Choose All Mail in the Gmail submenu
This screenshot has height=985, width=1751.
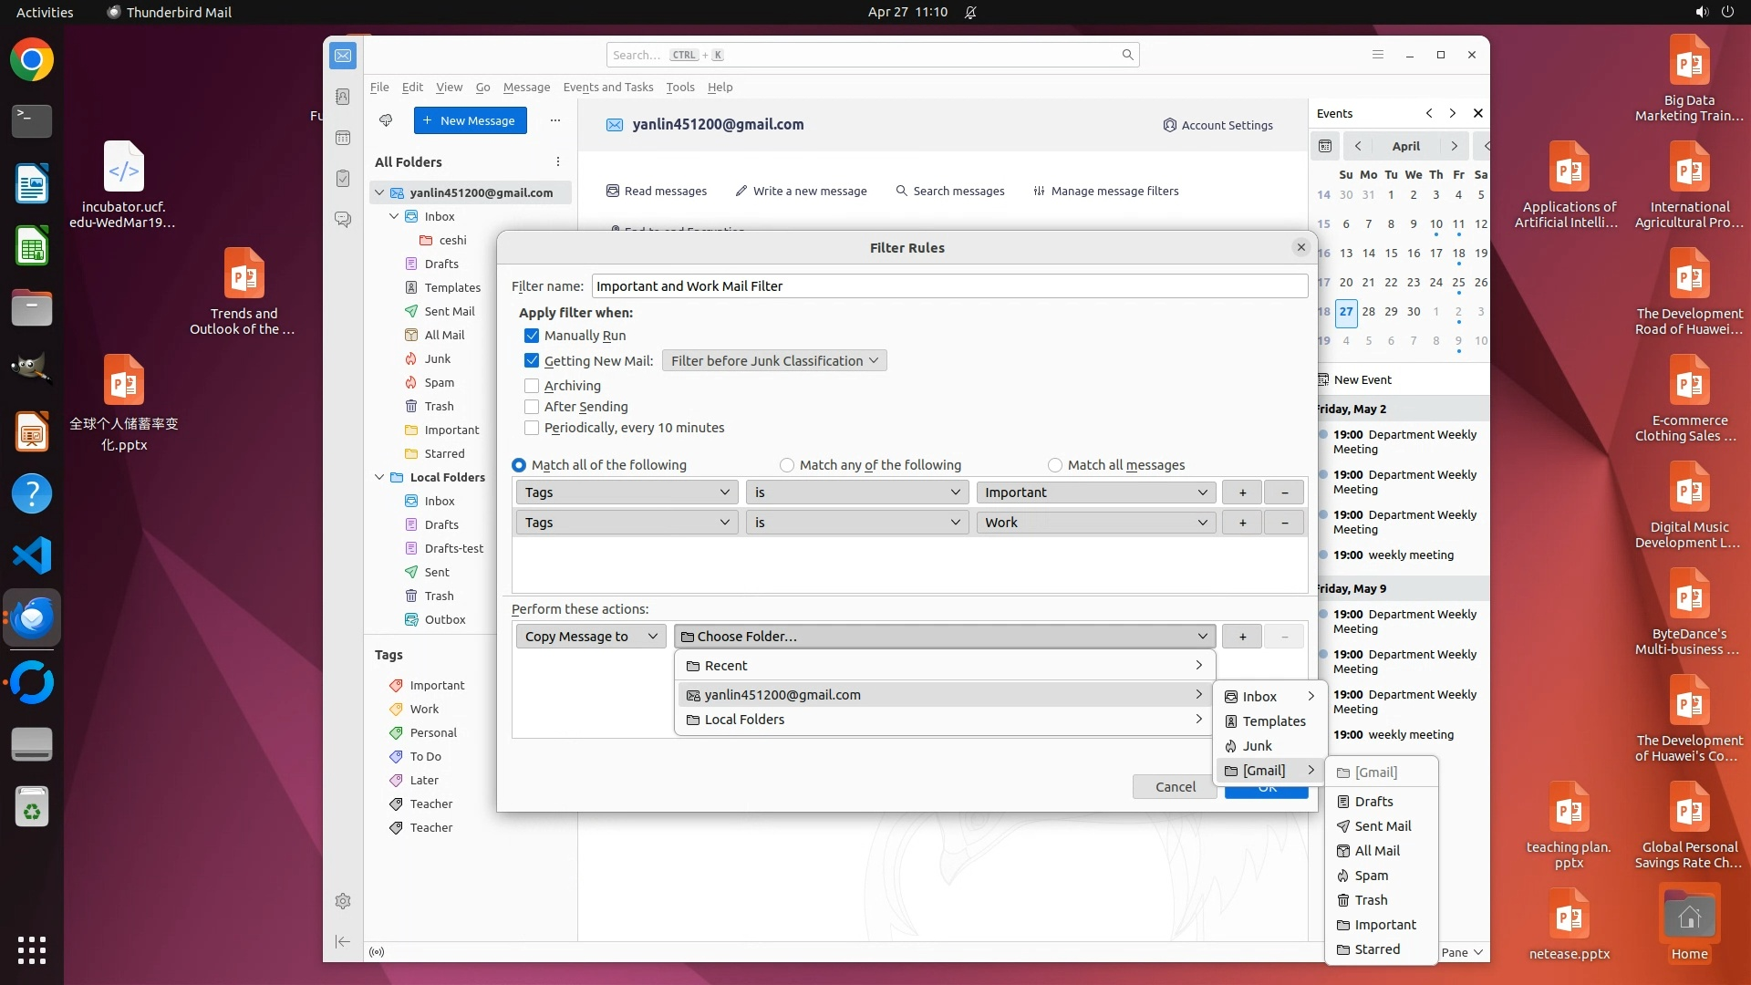click(1376, 851)
